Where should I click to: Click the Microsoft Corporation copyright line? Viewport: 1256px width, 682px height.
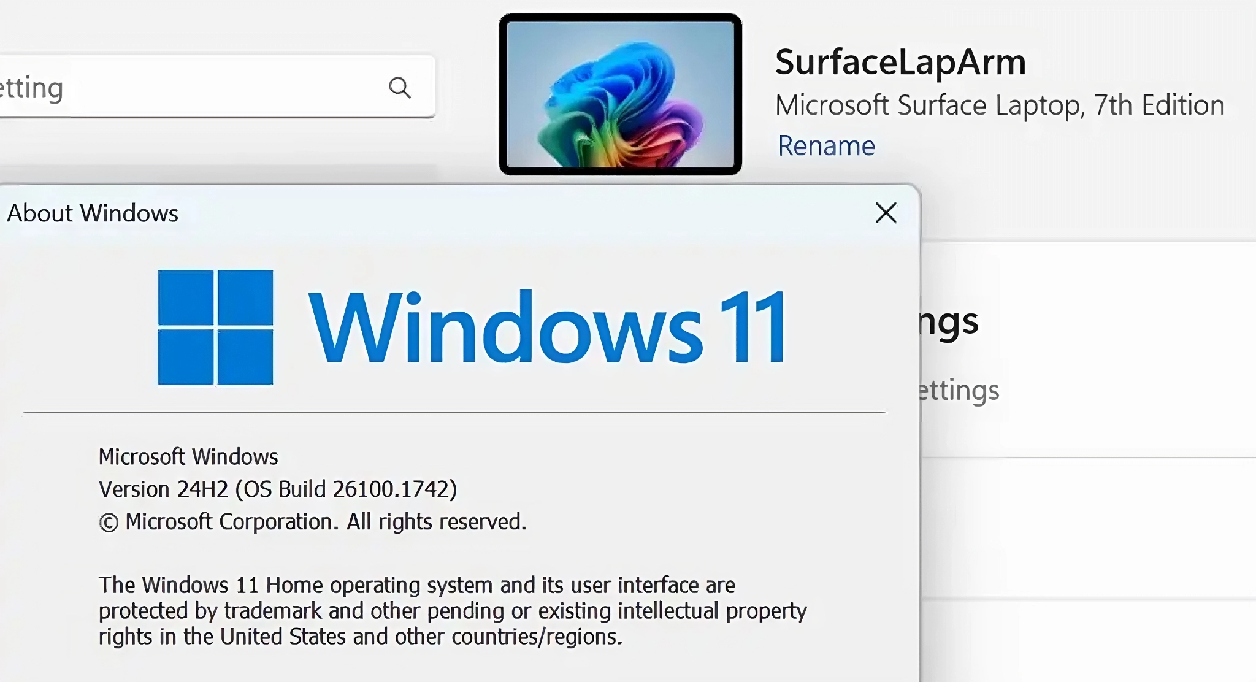pyautogui.click(x=325, y=522)
